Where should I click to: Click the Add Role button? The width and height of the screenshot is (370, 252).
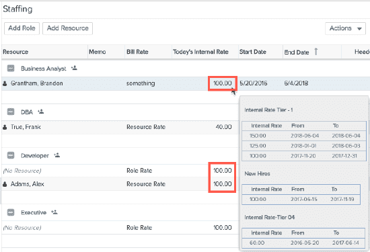pos(22,28)
